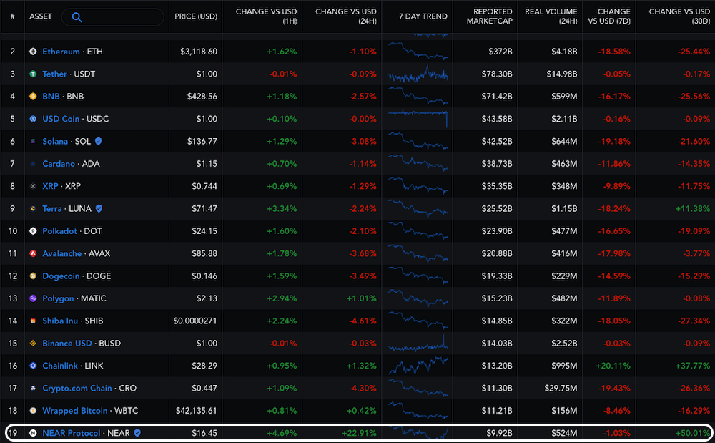The image size is (715, 443).
Task: Click Wrapped Bitcoin price $42,135.61
Action: click(197, 411)
